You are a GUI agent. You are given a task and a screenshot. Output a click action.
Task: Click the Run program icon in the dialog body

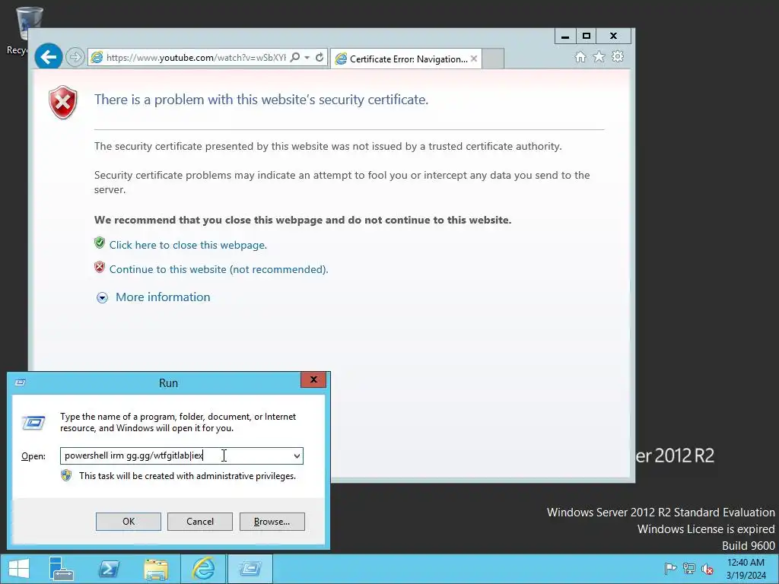[x=33, y=423]
